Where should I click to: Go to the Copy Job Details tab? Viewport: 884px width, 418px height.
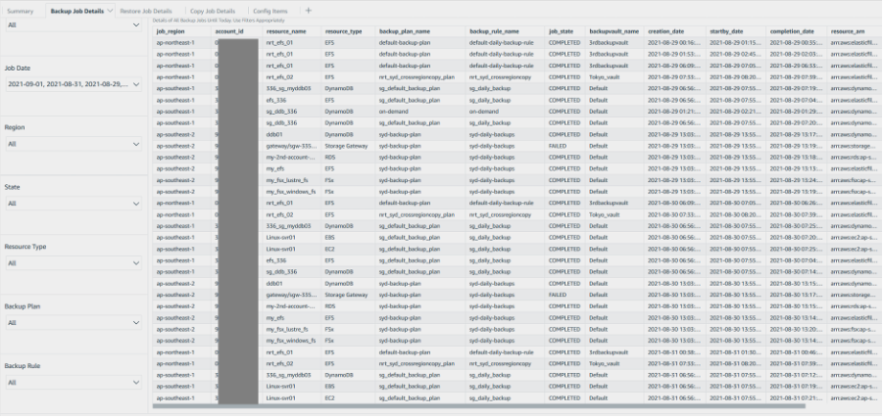coord(212,11)
